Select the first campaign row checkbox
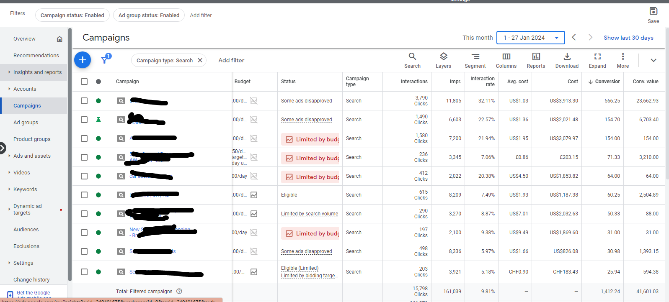The image size is (669, 302). pos(84,101)
